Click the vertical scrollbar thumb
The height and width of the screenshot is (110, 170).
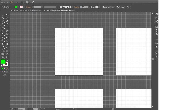click(152, 60)
